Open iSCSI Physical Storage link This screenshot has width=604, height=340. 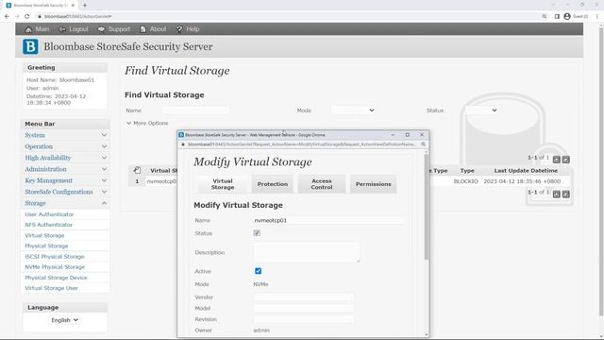pyautogui.click(x=55, y=257)
